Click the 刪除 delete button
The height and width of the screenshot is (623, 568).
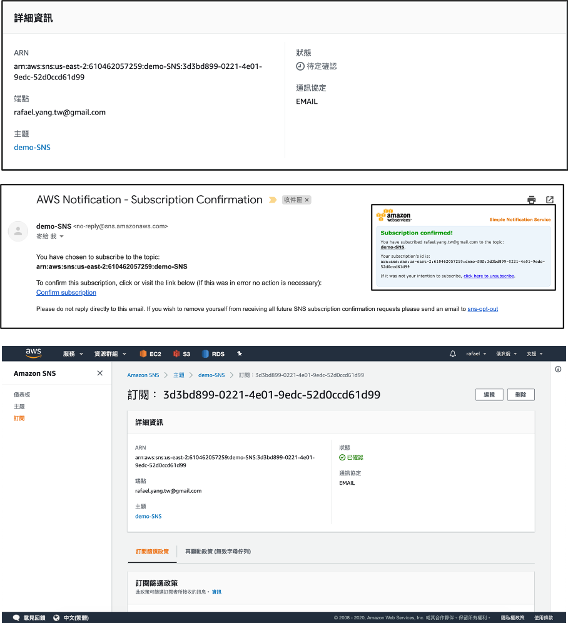tap(520, 395)
